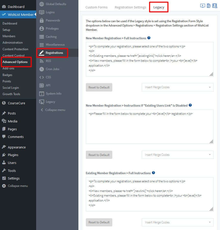Open Insert Merge Codes dropdown under Existing Users Link section
The width and height of the screenshot is (220, 230).
pos(177,155)
